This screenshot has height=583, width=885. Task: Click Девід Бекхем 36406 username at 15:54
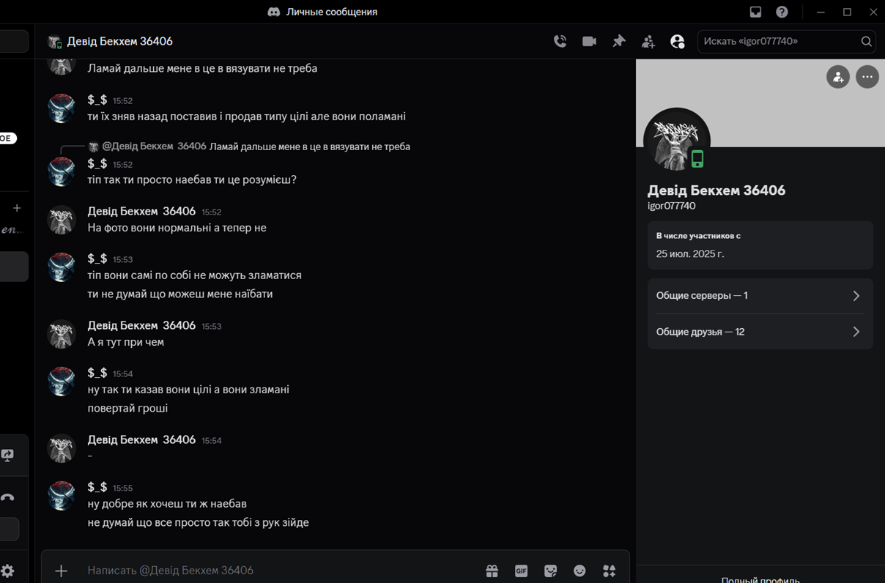coord(141,439)
